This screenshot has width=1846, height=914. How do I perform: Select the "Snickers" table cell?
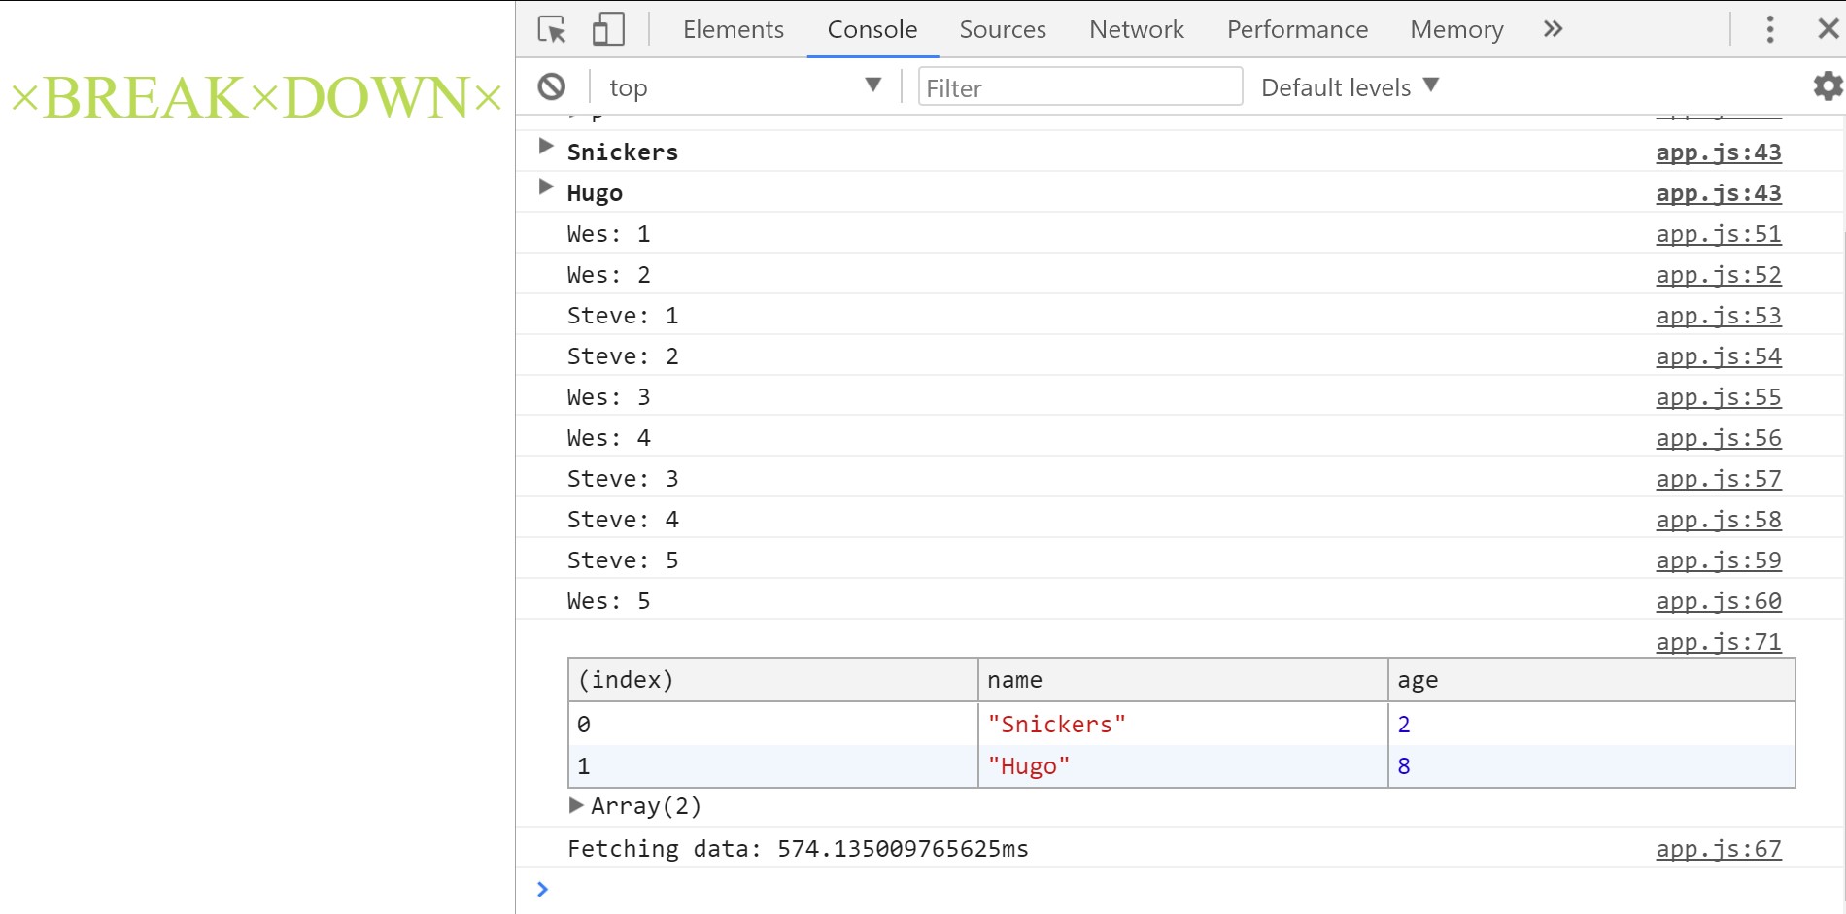tap(1182, 724)
